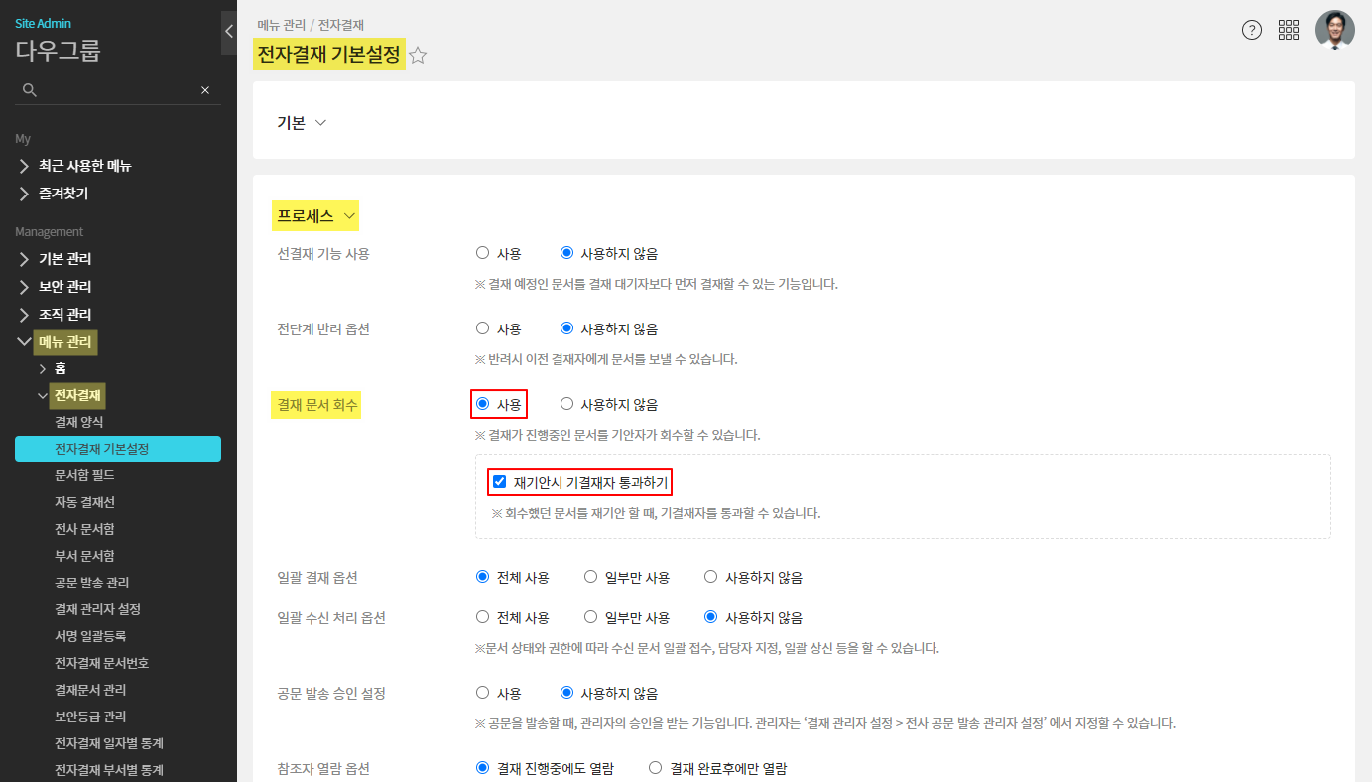Screen dimensions: 1372x782
Task: Click the help question mark icon
Action: tap(1252, 30)
